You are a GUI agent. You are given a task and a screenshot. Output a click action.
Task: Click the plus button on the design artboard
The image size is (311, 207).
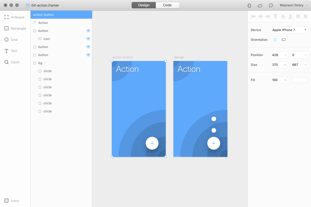click(x=214, y=143)
